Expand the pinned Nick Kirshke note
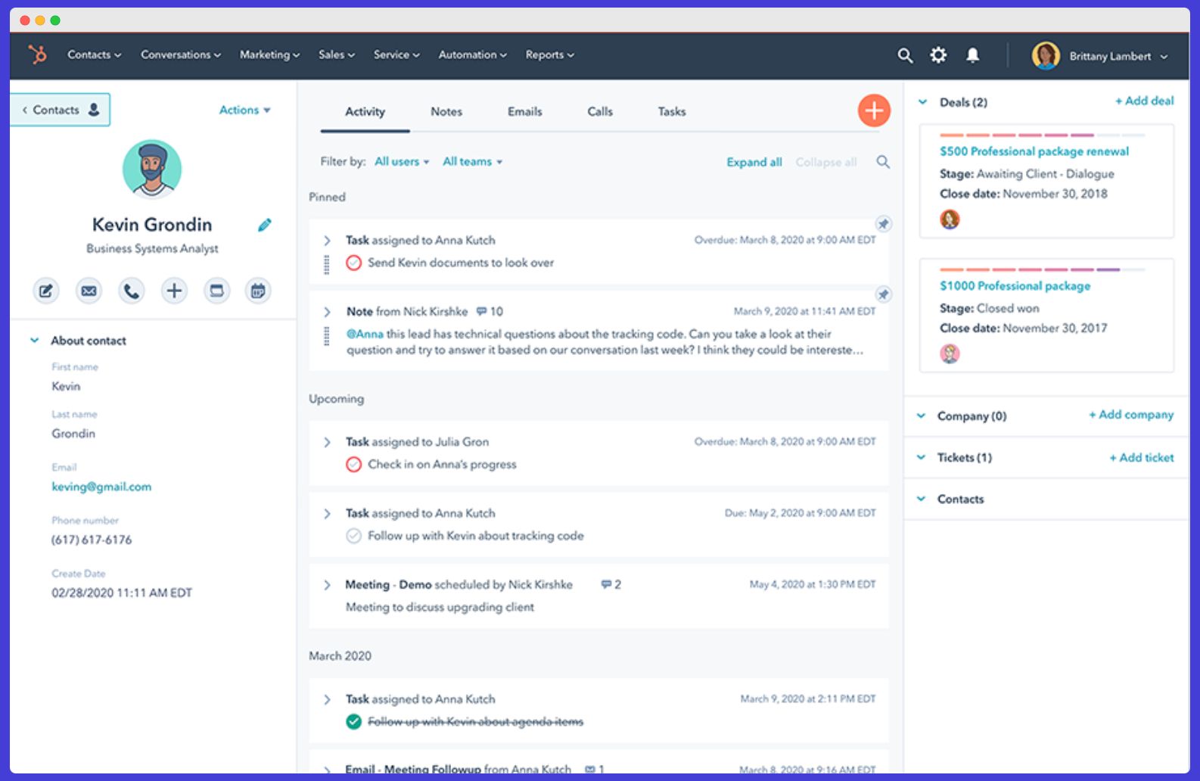Screen dimensions: 1200x781 (327, 312)
